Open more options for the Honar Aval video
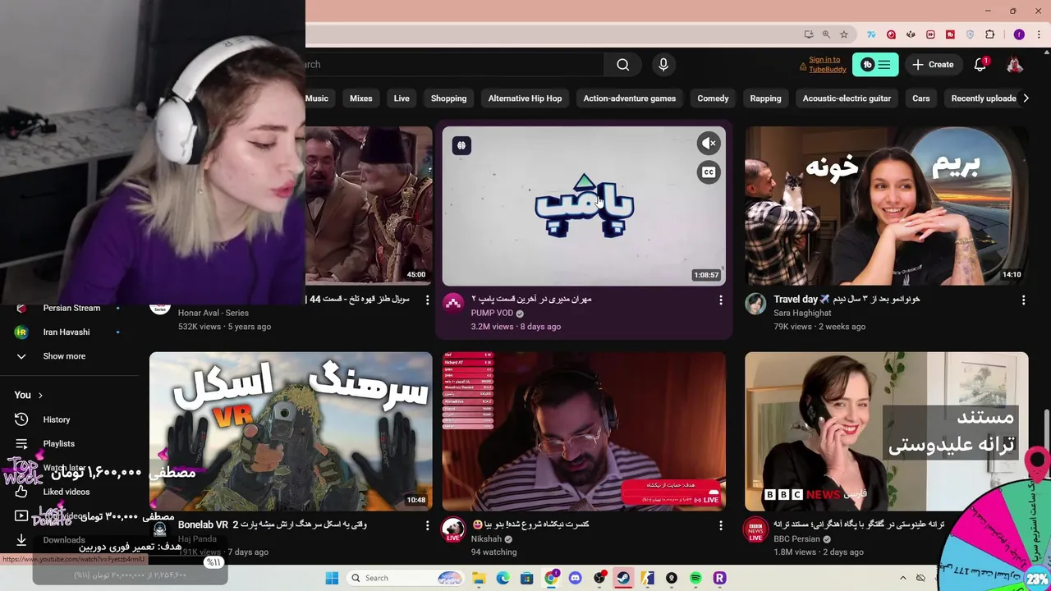Viewport: 1051px width, 591px height. click(427, 300)
